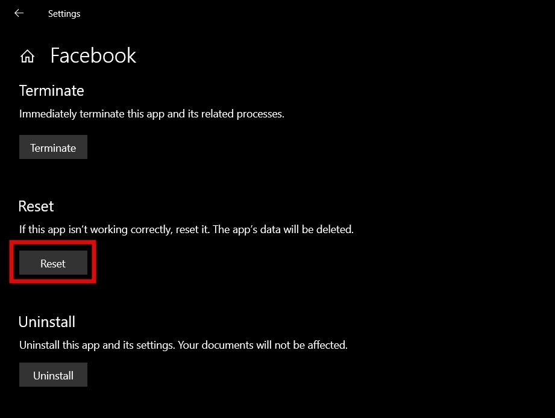Click the Settings window title text

tap(64, 13)
